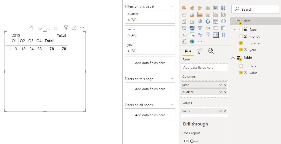The width and height of the screenshot is (281, 144).
Task: Check the Date hierarchy checkbox
Action: [x=241, y=29]
